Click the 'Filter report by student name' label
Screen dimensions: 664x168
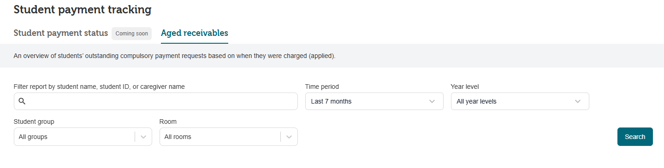click(99, 87)
